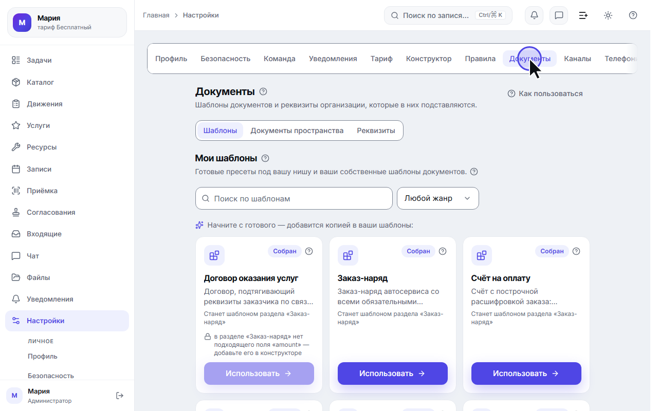658x411 pixels.
Task: Open the chat bubble icon in the top bar
Action: 559,15
